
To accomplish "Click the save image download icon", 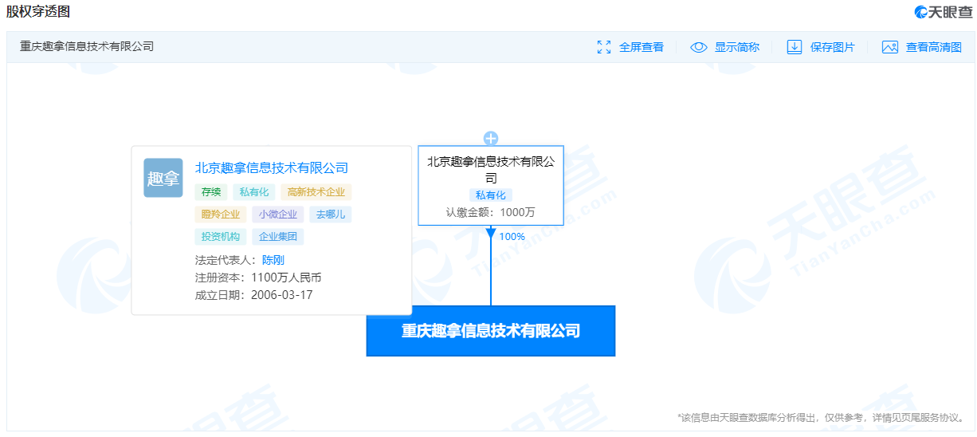I will tap(795, 47).
